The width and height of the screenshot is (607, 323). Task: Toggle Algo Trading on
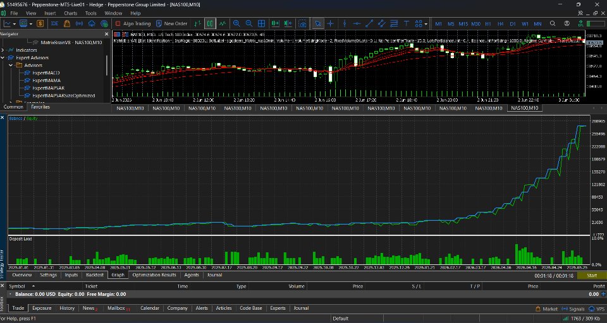[x=133, y=23]
